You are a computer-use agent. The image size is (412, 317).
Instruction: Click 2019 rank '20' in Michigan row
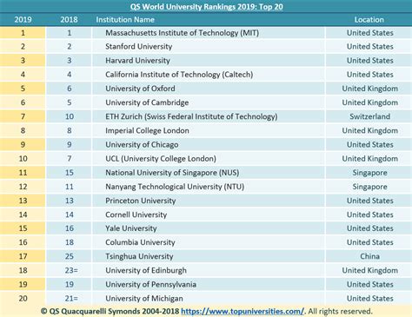tap(23, 298)
